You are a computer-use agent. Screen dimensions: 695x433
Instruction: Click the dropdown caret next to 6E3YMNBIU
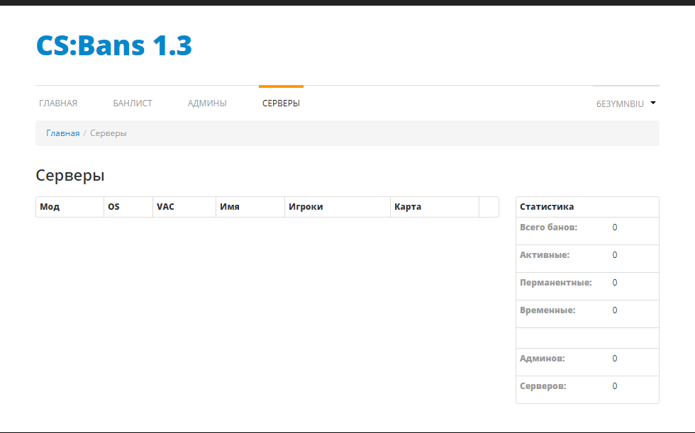pos(653,103)
